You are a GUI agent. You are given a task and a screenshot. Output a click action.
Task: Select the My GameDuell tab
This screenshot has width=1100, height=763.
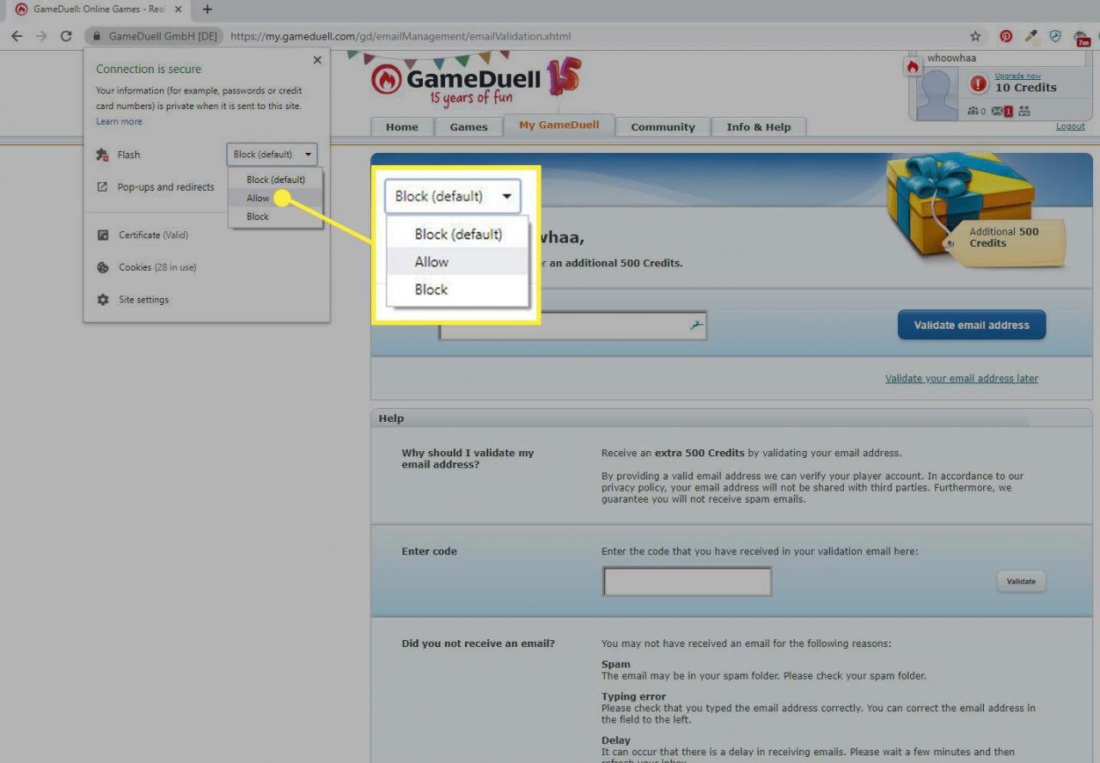point(559,125)
